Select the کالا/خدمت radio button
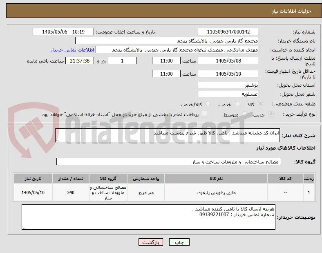The width and height of the screenshot is (322, 253). click(208, 104)
